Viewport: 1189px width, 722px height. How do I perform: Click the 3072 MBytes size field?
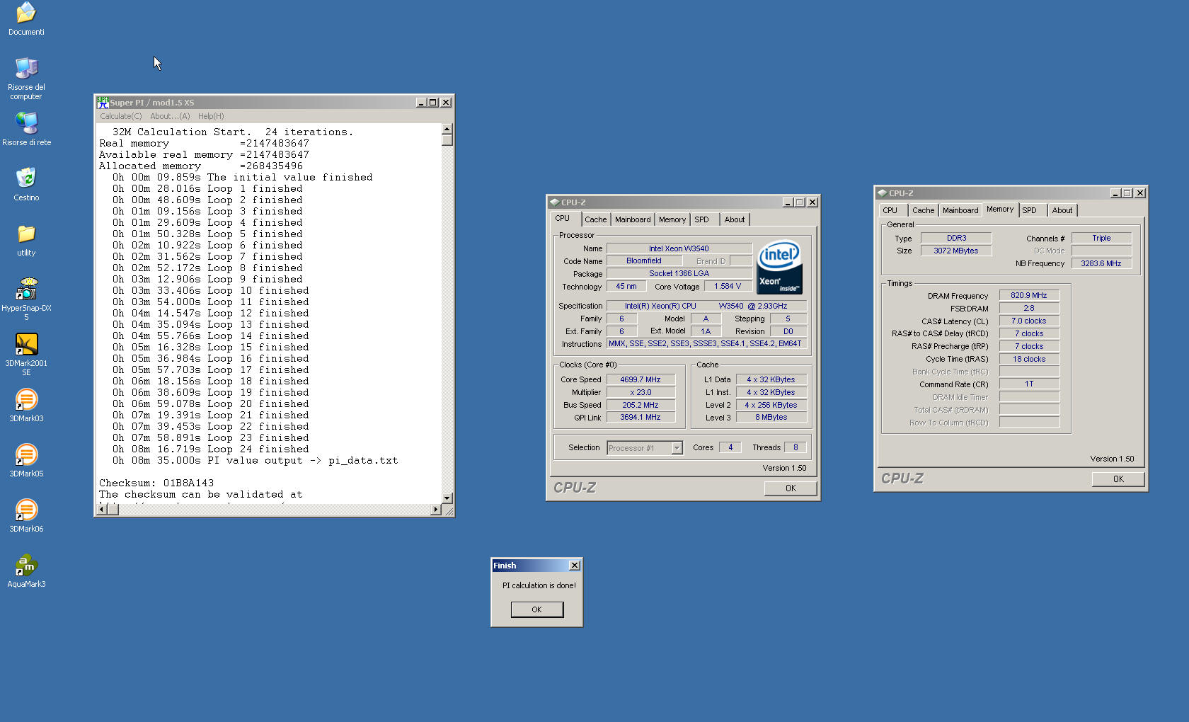(956, 251)
